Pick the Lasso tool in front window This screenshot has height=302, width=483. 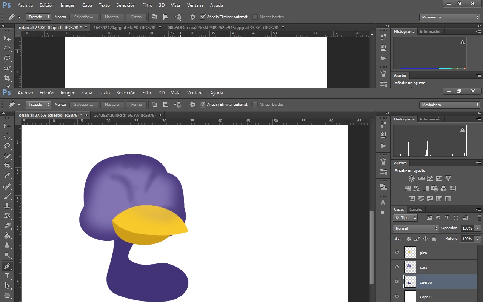(x=7, y=146)
